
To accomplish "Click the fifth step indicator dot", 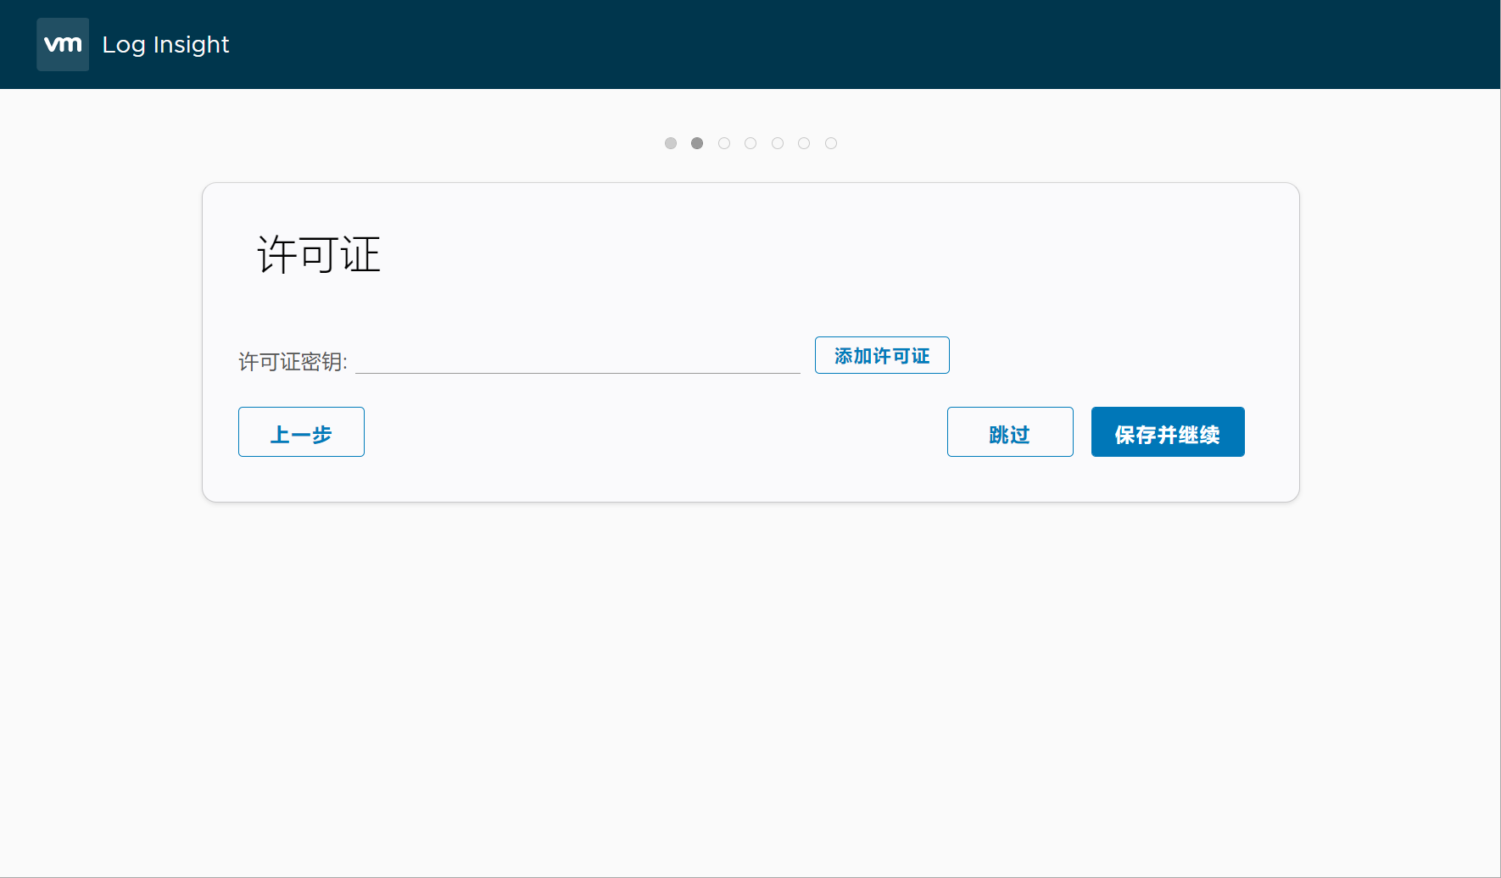I will (x=778, y=143).
